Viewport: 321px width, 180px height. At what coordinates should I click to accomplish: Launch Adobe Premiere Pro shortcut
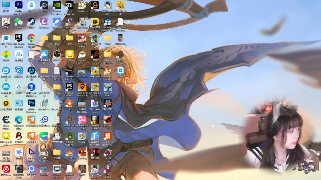(18, 5)
